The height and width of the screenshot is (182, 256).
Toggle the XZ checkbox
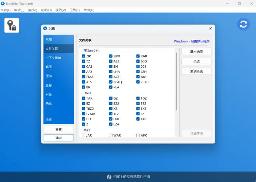111,109
